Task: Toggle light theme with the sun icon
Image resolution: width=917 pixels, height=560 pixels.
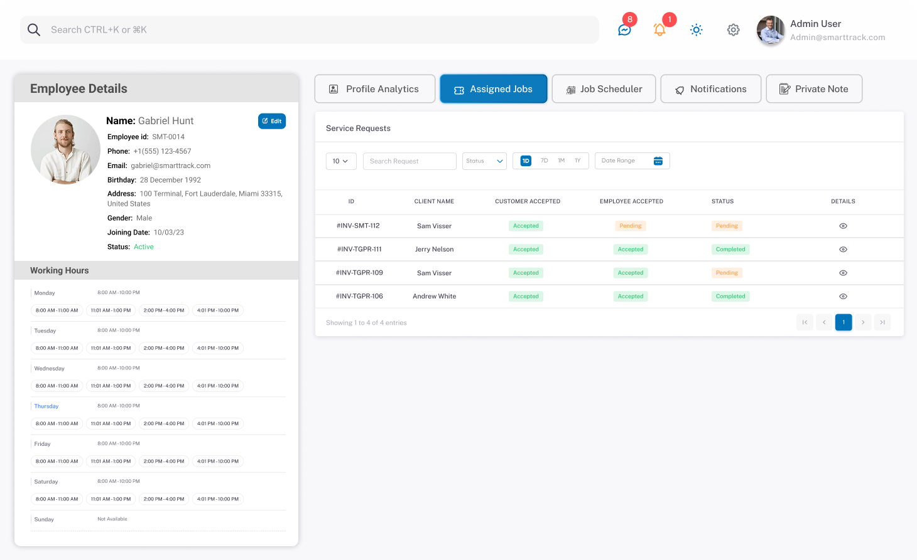Action: pyautogui.click(x=696, y=29)
